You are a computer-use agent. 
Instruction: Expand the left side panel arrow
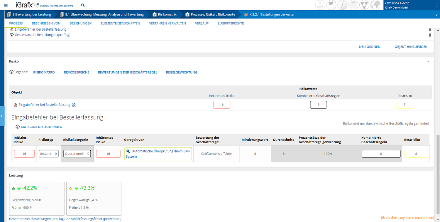click(x=1, y=116)
